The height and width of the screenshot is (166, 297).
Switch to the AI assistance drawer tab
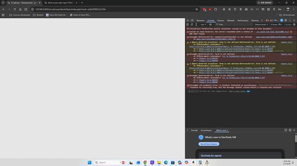click(206, 130)
